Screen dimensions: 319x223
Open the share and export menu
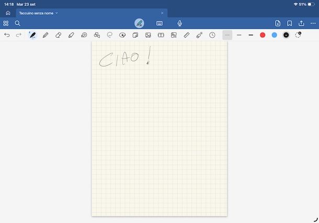pos(301,23)
